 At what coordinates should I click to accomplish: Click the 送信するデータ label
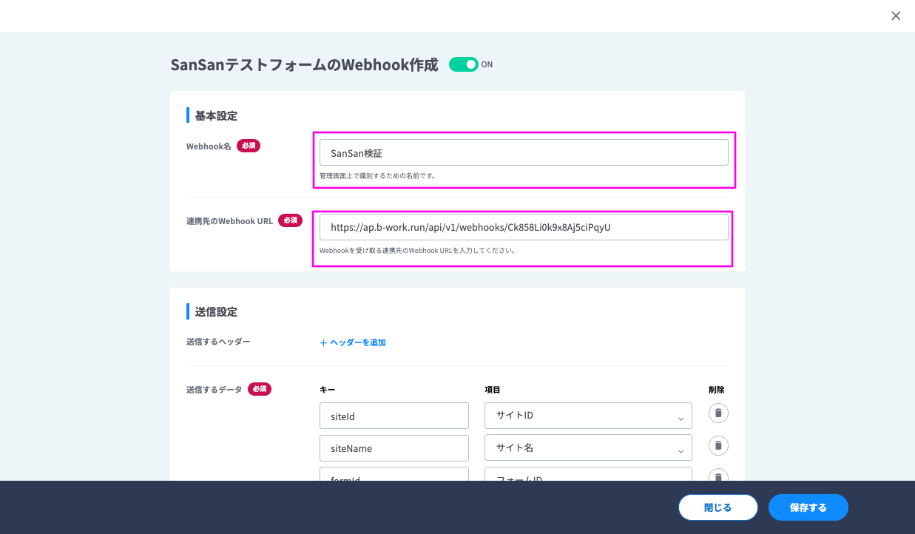tap(215, 389)
